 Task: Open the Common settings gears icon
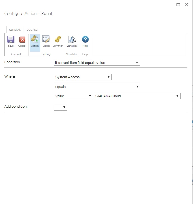58,39
